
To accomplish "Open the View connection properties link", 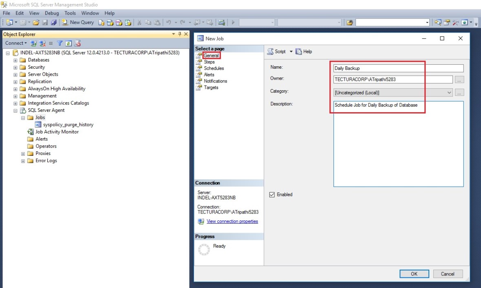I will tap(232, 221).
